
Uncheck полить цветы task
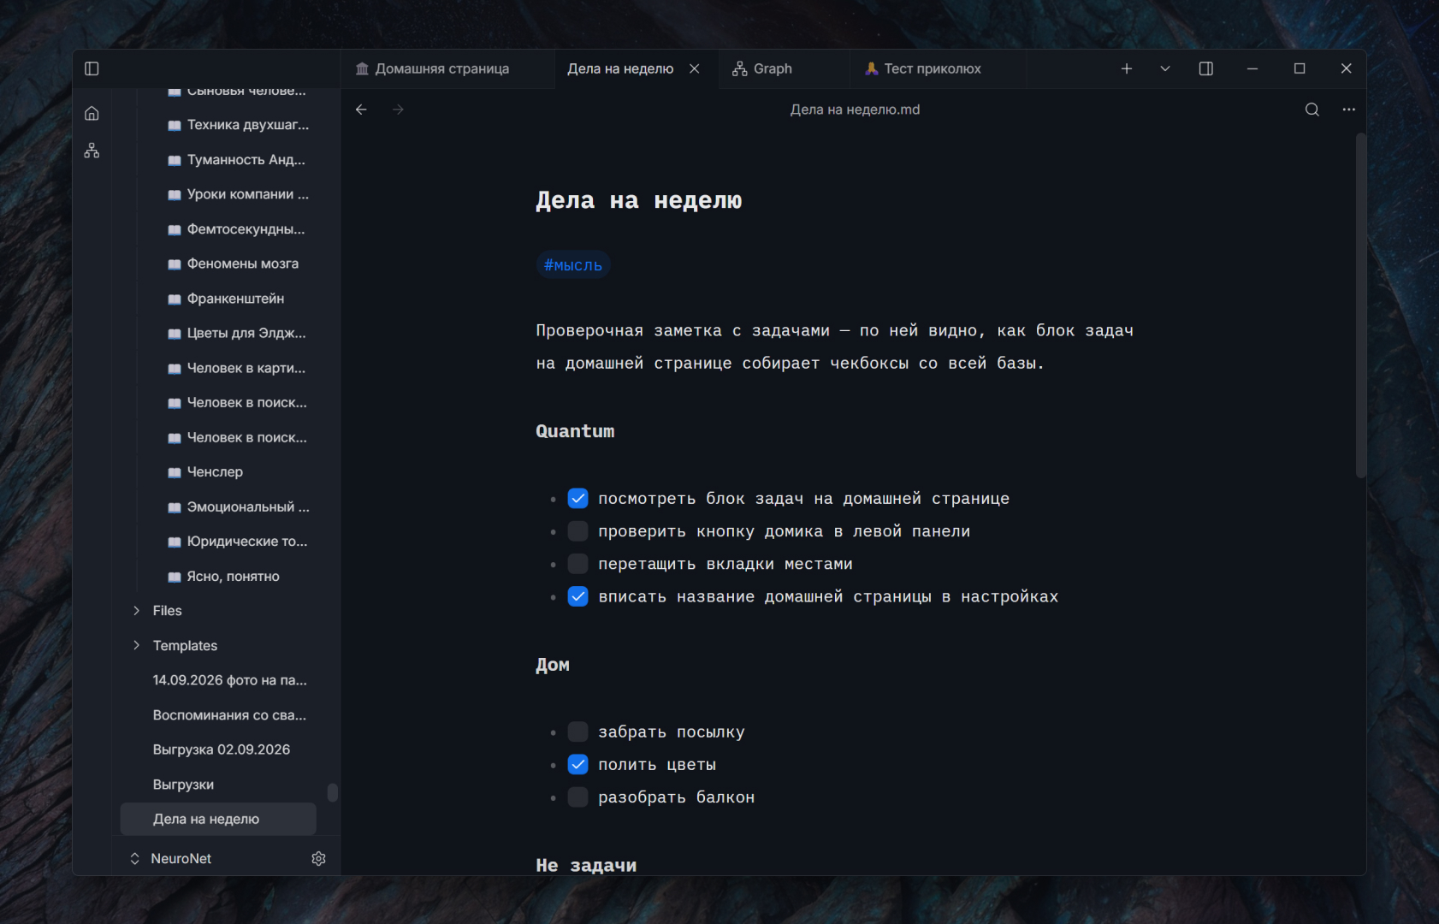pyautogui.click(x=578, y=764)
